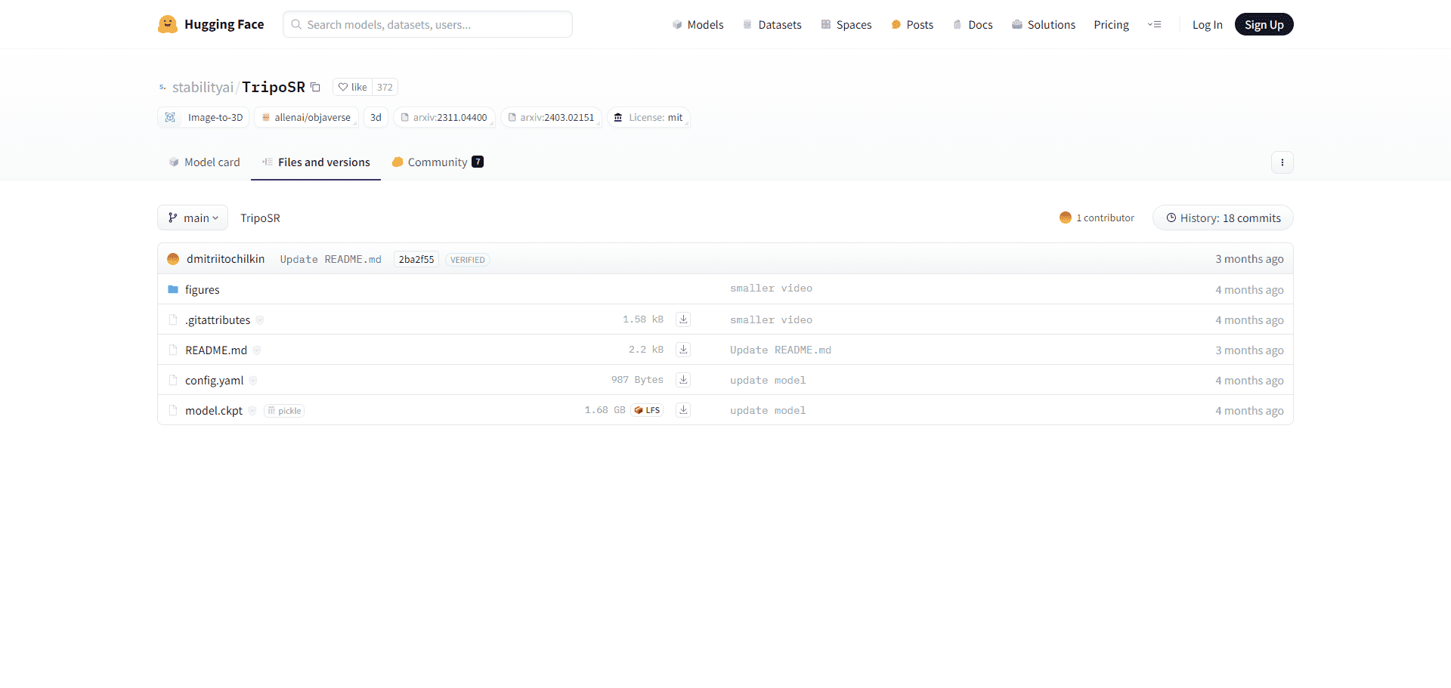Open the 372 likes count
This screenshot has width=1451, height=688.
(385, 87)
